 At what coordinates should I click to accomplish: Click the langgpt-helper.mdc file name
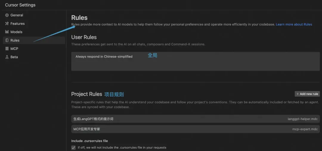click(303, 119)
